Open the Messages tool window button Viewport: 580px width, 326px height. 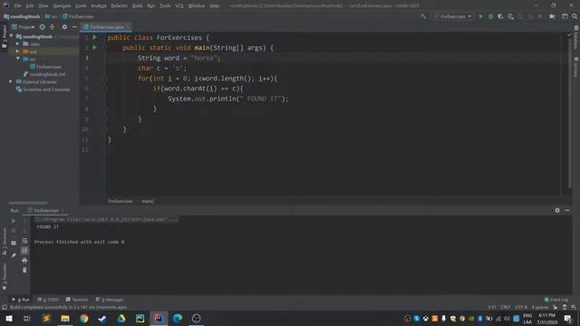pos(110,300)
